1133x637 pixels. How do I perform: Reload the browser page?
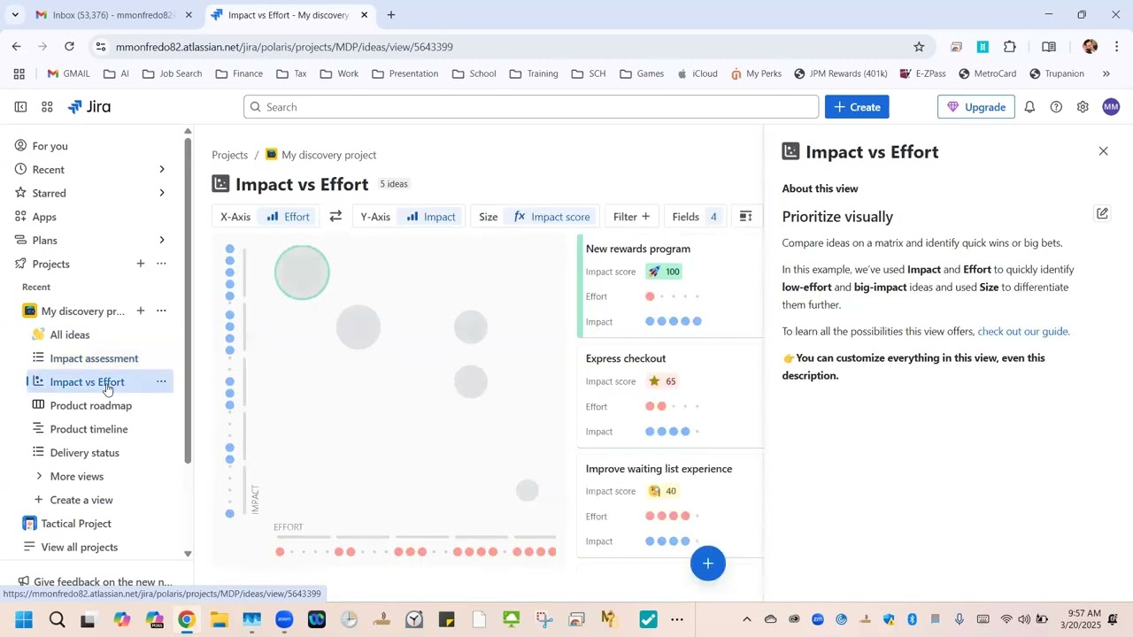click(69, 47)
